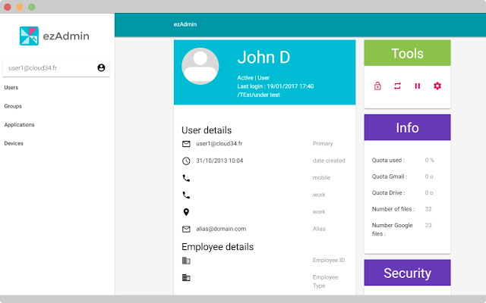The height and width of the screenshot is (303, 486).
Task: Click the phone icon in mobile row
Action: pos(186,178)
